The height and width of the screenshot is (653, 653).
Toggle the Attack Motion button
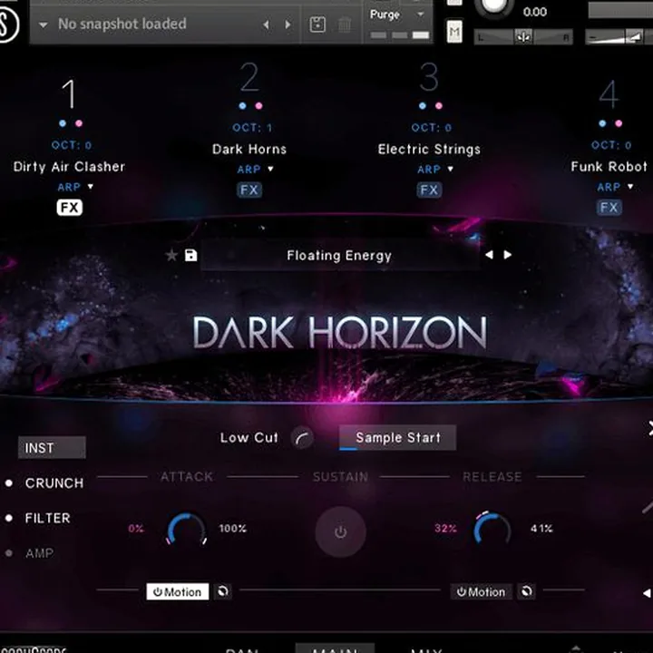pyautogui.click(x=178, y=591)
